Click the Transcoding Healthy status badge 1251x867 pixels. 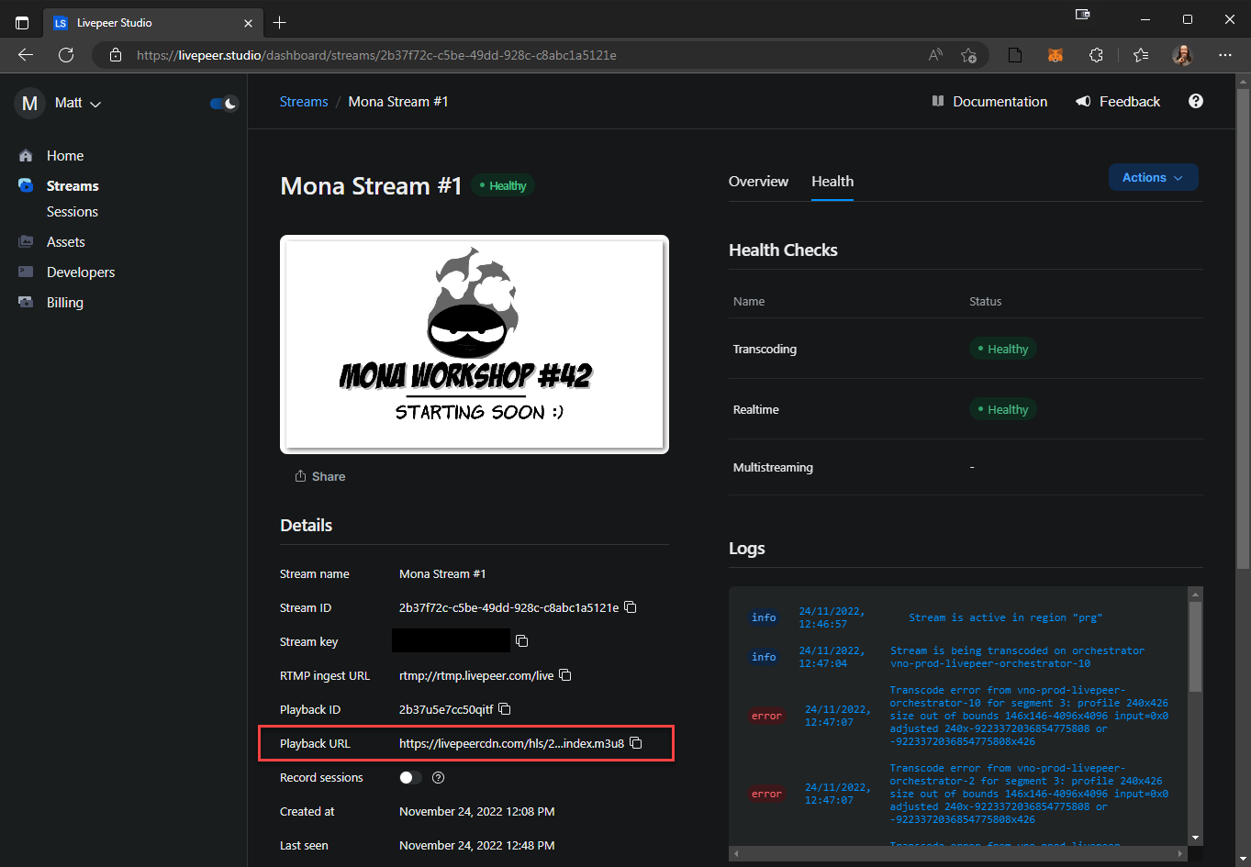1002,349
